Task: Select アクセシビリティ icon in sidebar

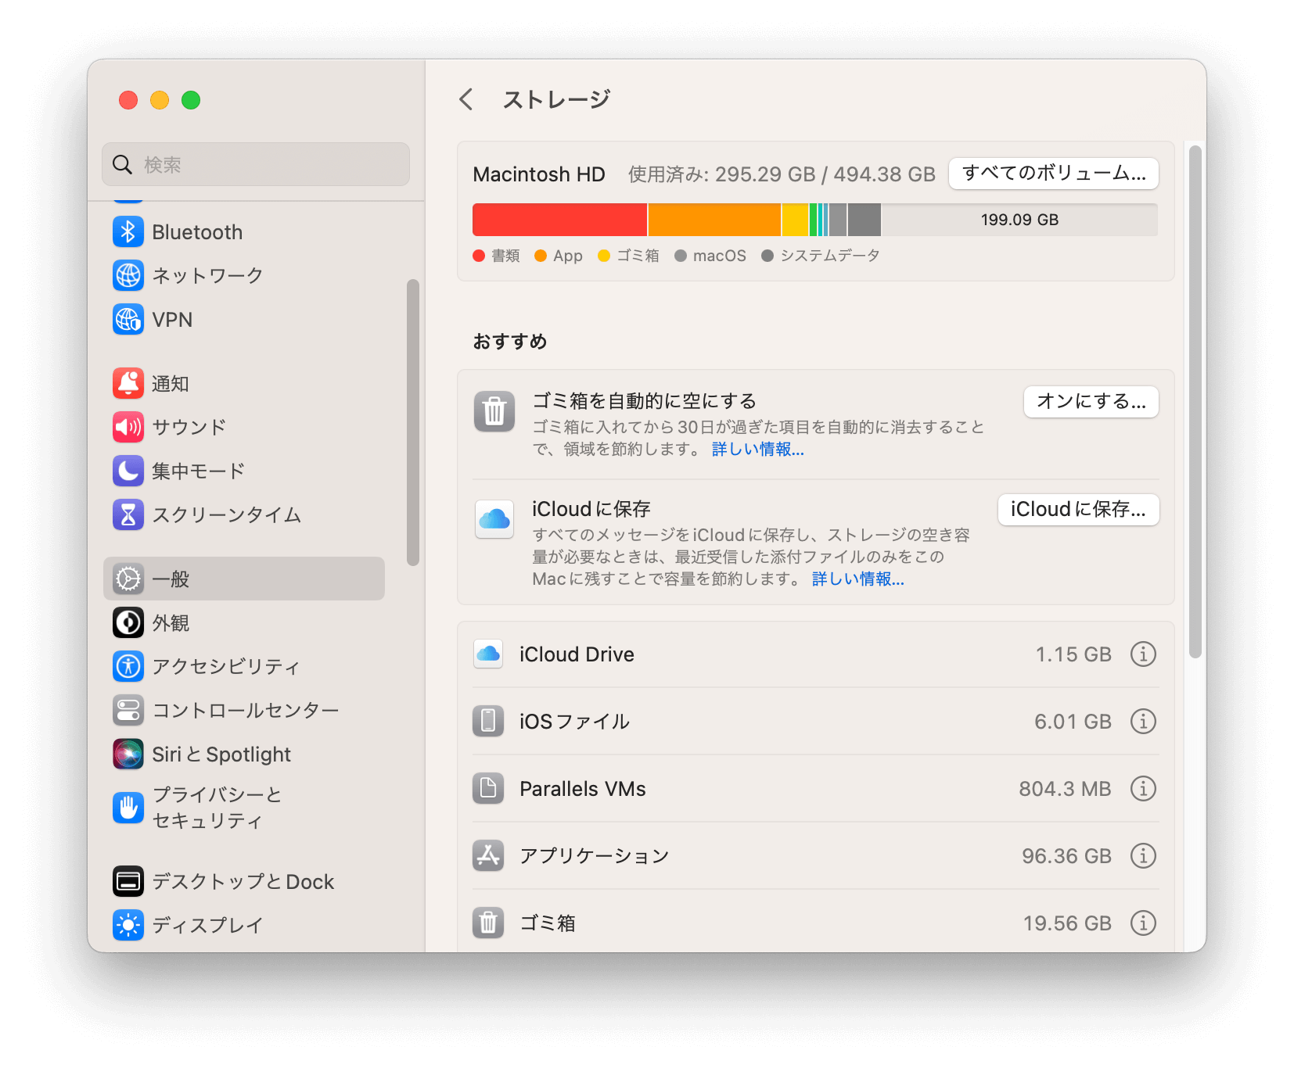Action: coord(128,666)
